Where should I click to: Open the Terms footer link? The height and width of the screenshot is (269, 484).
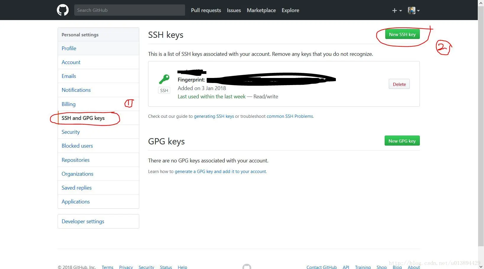107,267
